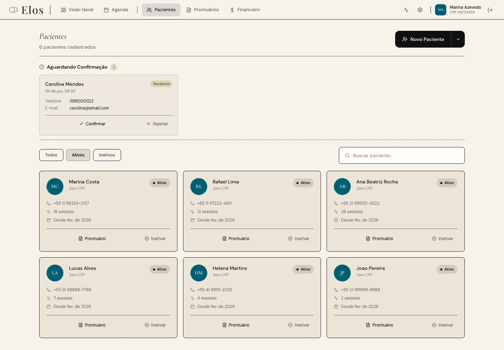Confirm Carolina Mendes's request
The image size is (504, 350).
tap(92, 124)
